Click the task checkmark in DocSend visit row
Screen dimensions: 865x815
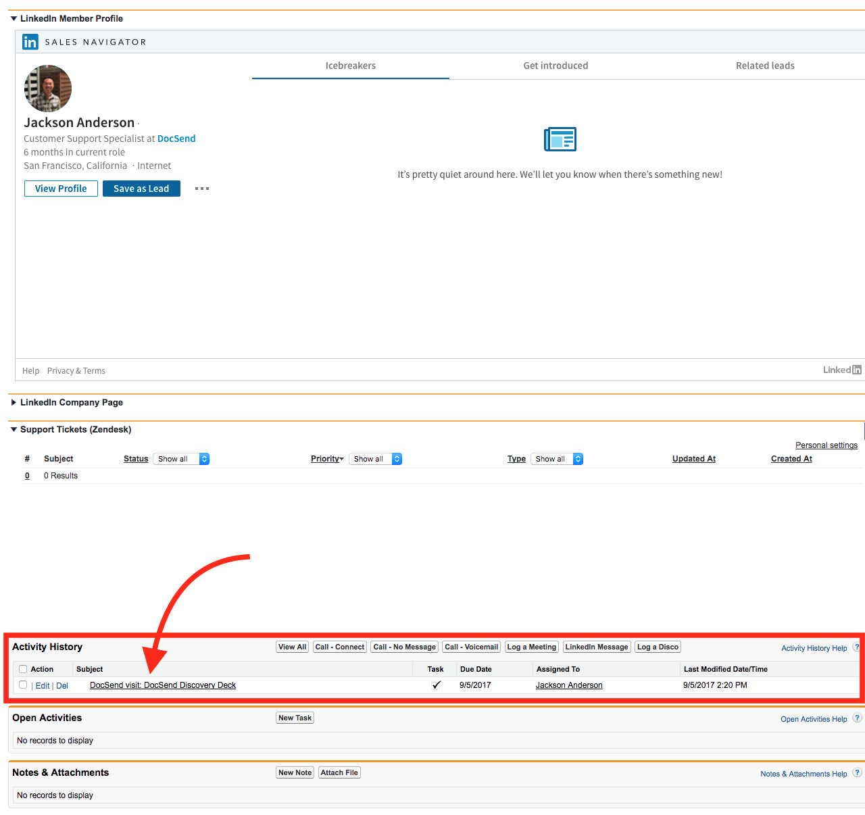437,685
